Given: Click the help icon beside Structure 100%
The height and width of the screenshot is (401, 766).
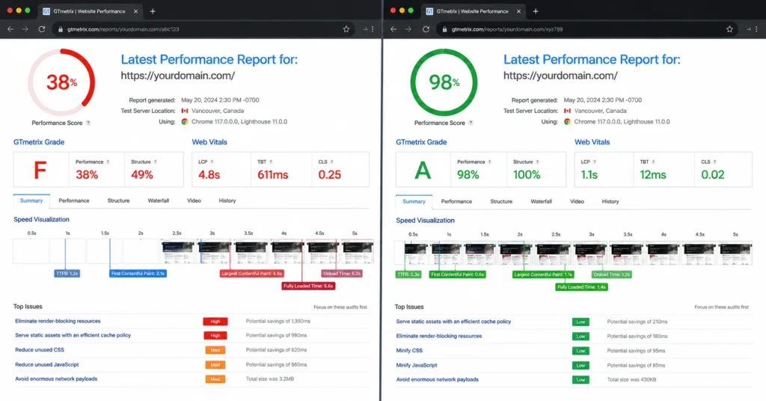Looking at the screenshot, I should (537, 162).
